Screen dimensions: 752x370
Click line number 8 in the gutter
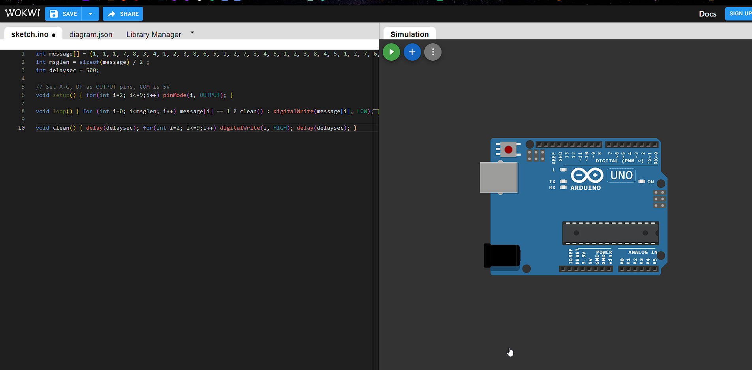(23, 112)
